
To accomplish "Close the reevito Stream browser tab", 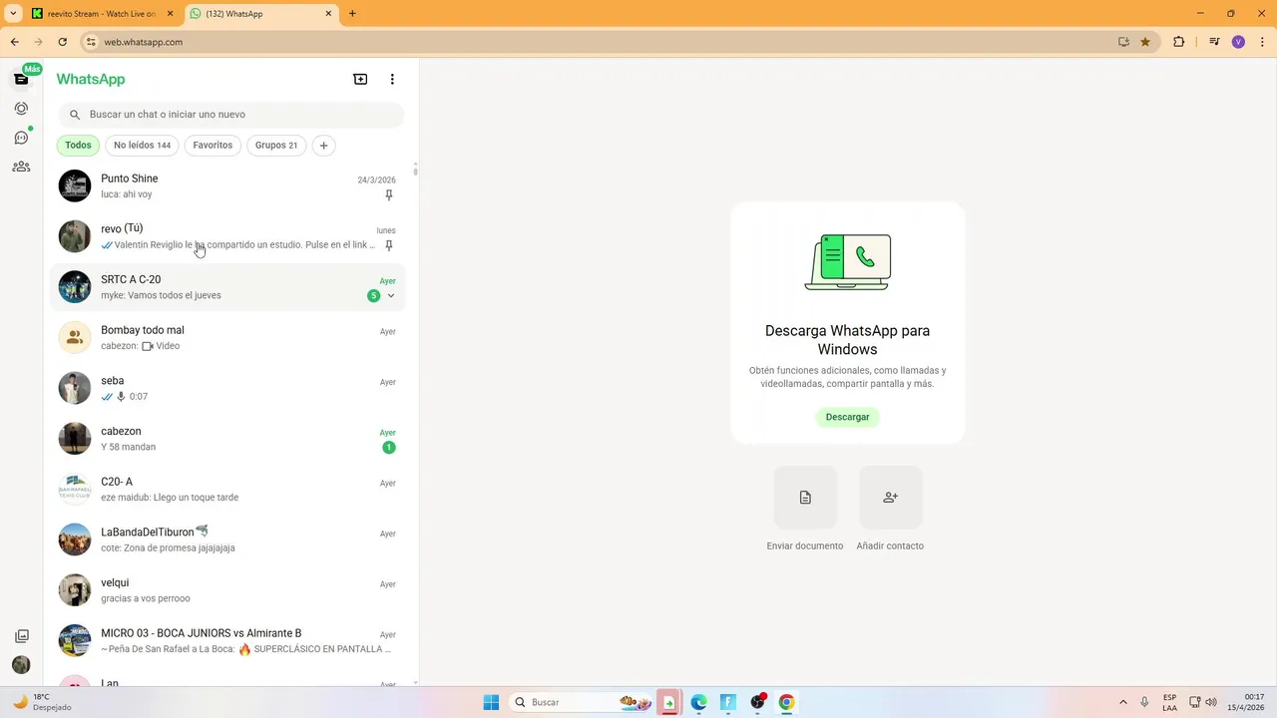I will [171, 14].
